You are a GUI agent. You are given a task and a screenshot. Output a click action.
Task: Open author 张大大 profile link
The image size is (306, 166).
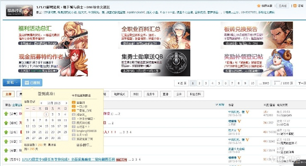point(232,130)
